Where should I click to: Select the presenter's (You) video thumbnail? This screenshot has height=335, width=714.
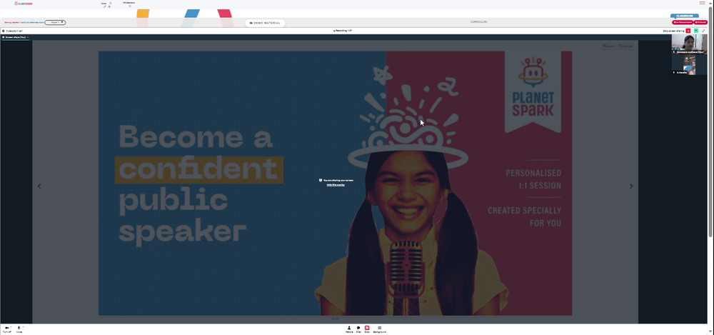click(x=690, y=44)
